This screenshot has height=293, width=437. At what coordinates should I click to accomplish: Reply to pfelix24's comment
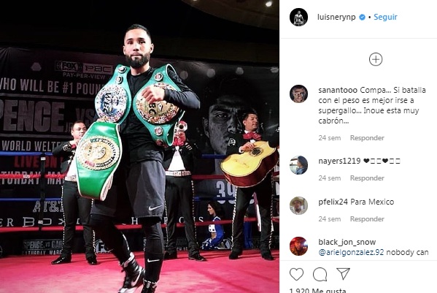(367, 219)
